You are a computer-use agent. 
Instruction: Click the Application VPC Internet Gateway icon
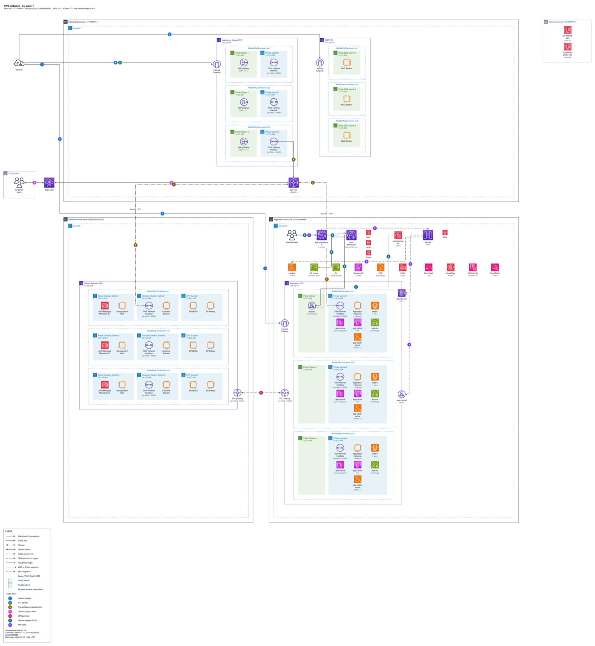(284, 323)
